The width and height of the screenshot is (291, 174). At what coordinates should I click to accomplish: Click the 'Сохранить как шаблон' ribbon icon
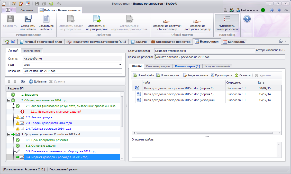(28, 19)
